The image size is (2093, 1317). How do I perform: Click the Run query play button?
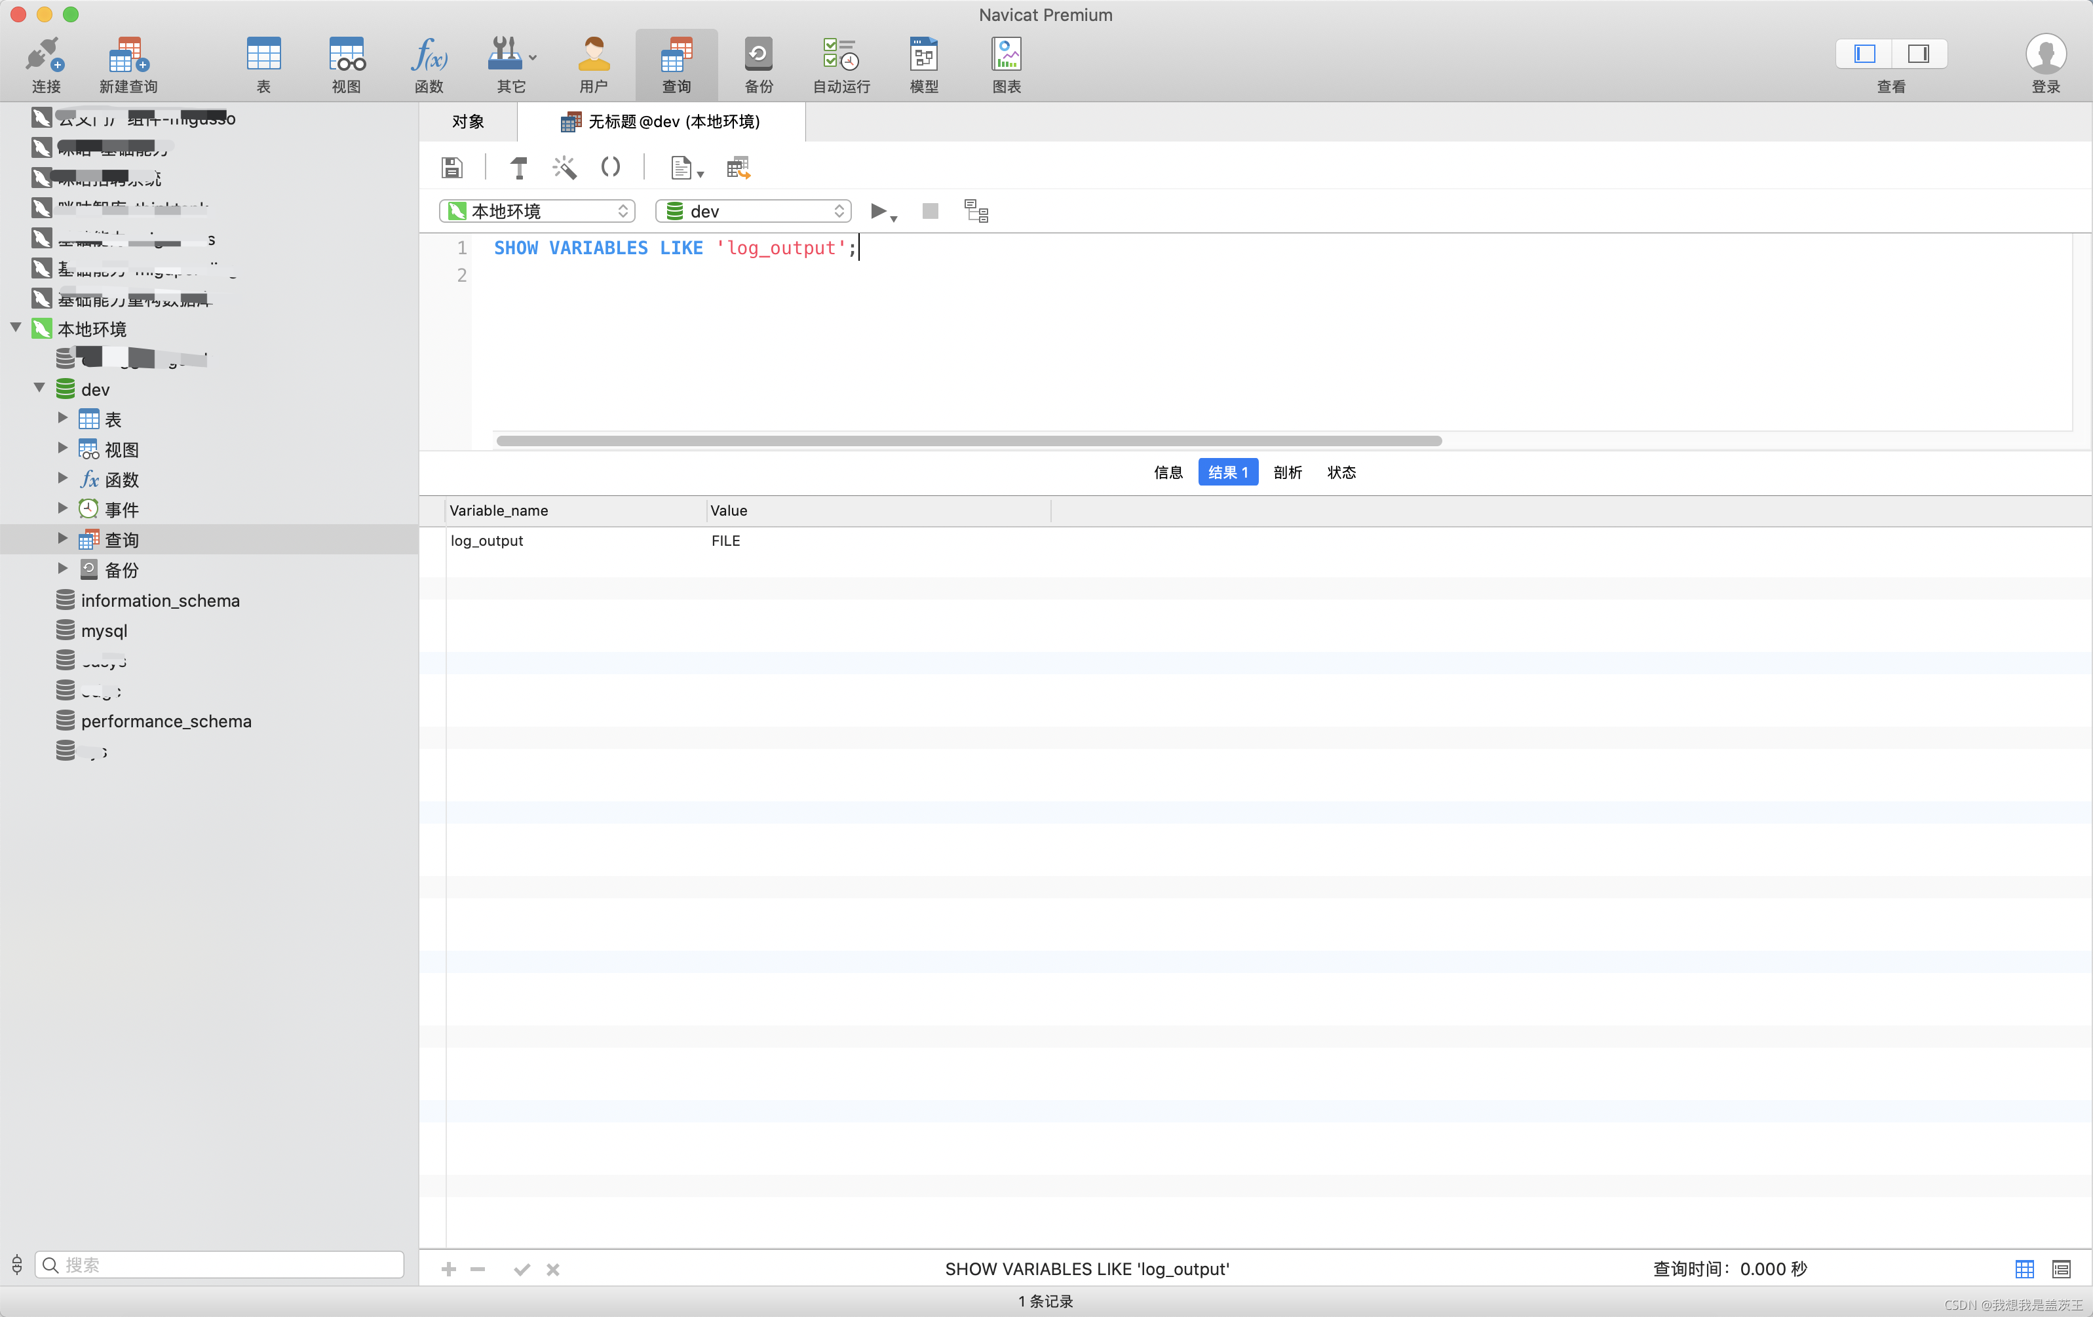coord(878,211)
